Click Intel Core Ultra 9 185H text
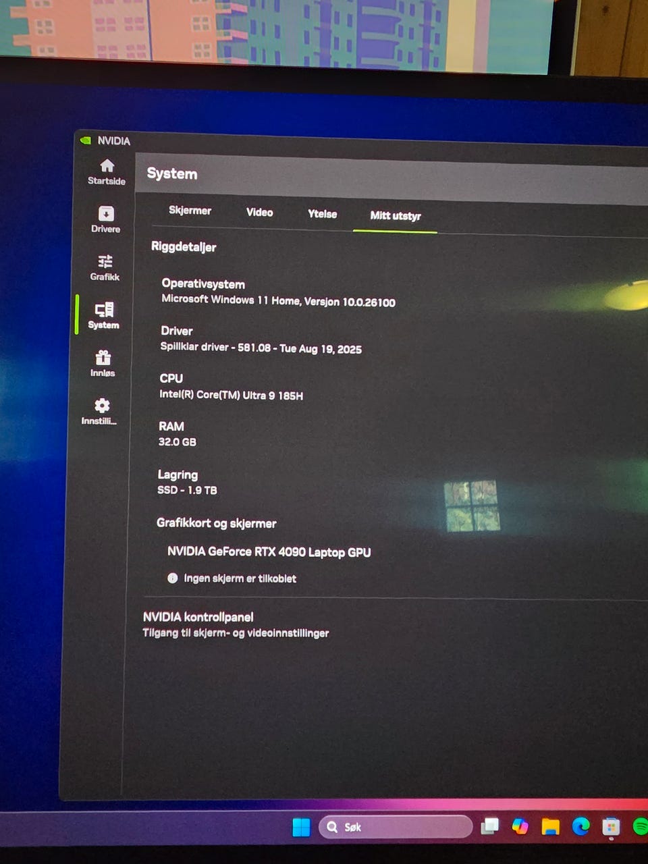The height and width of the screenshot is (864, 648). click(x=231, y=395)
